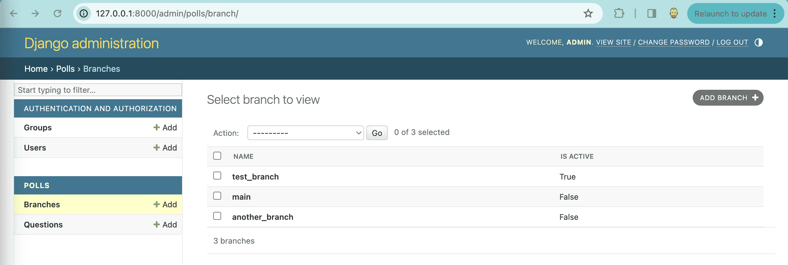
Task: Open the another_branch link
Action: point(262,217)
